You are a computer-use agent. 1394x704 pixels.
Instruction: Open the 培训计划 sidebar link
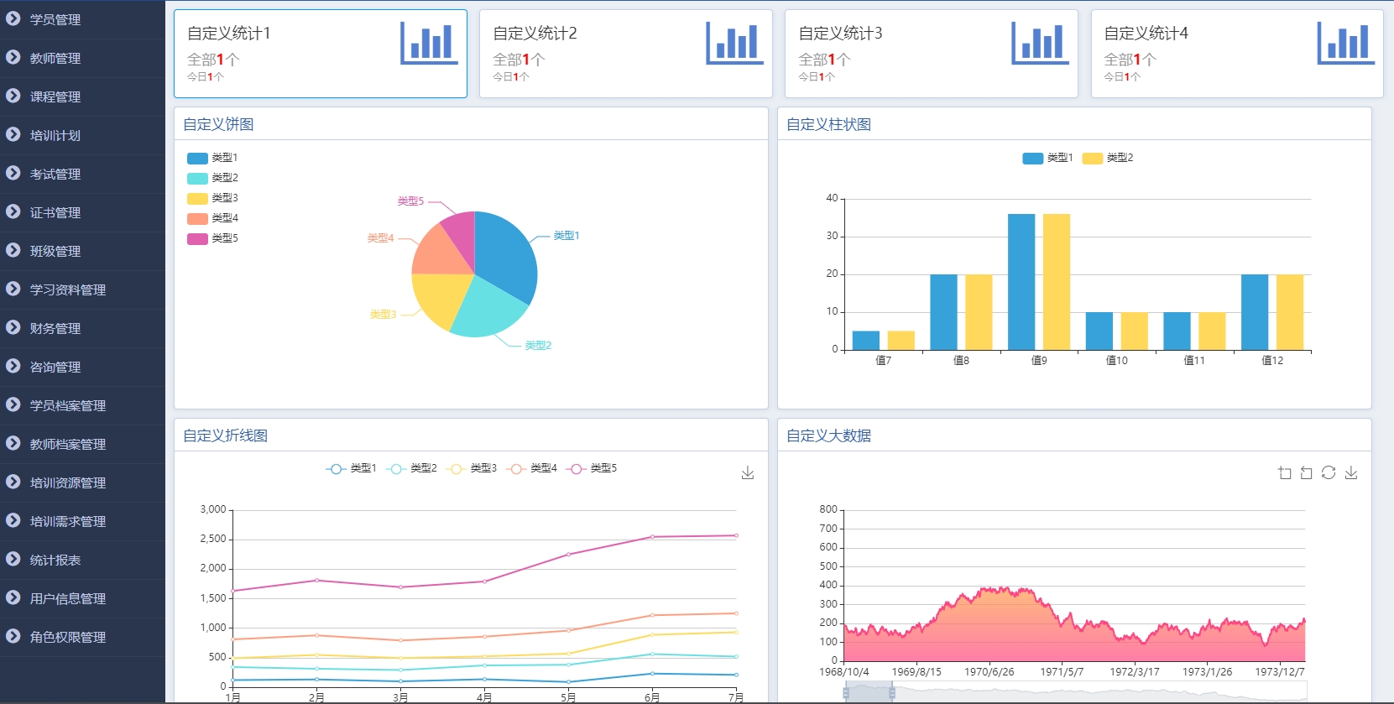pos(55,135)
